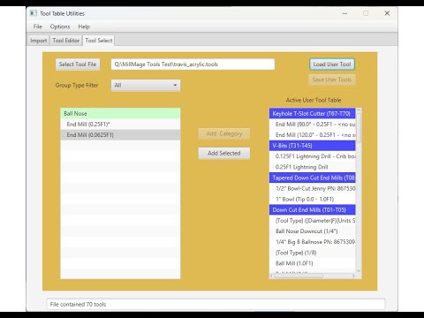Select 1/2" Bowl-Cut Jenny row

click(x=313, y=188)
